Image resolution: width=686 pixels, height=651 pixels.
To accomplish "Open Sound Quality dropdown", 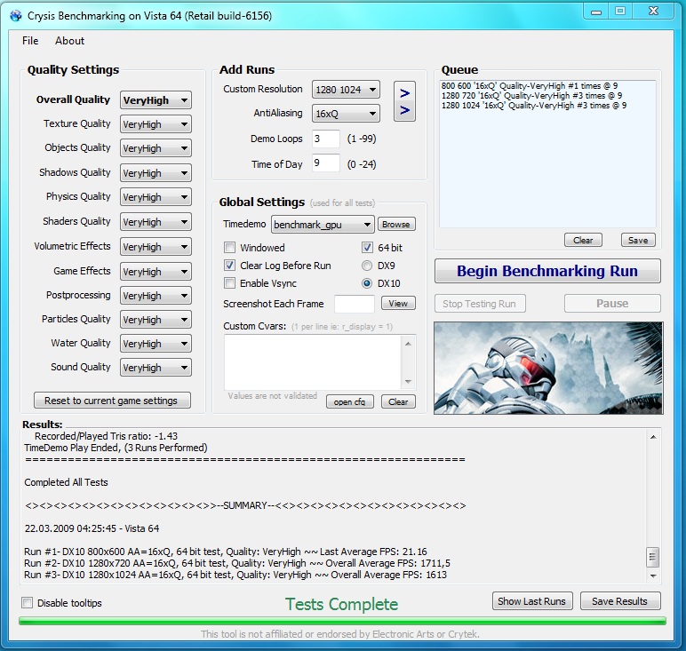I will click(x=156, y=368).
